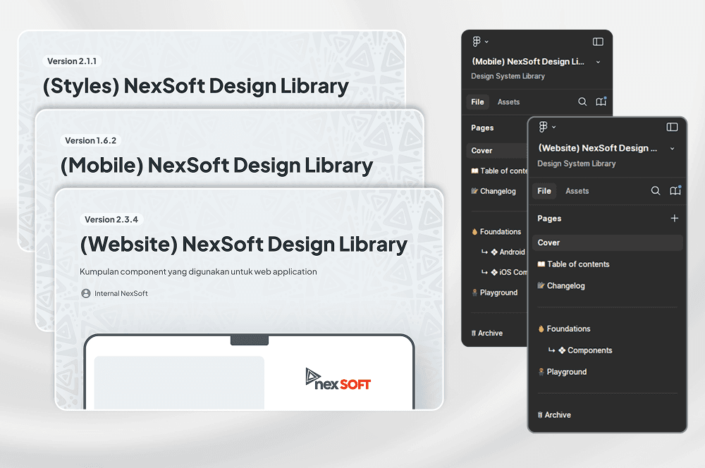
Task: Open Figma main menu in Website panel
Action: click(547, 128)
